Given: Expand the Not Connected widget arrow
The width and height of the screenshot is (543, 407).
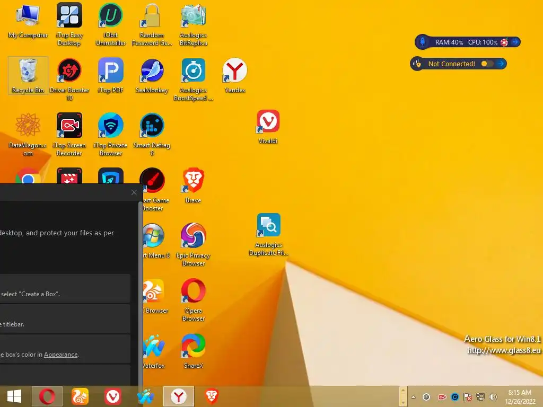Looking at the screenshot, I should click(501, 64).
